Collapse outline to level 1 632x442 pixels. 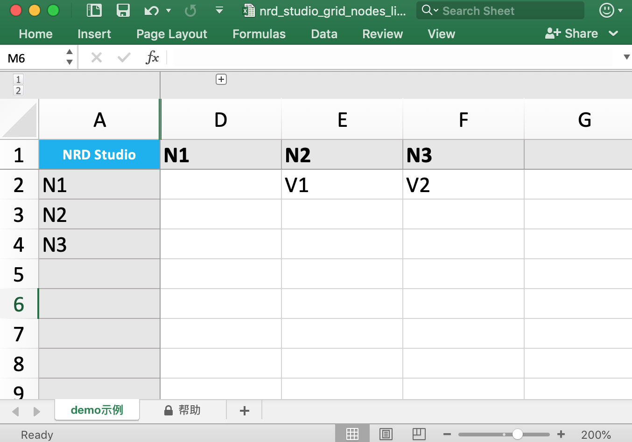(18, 79)
